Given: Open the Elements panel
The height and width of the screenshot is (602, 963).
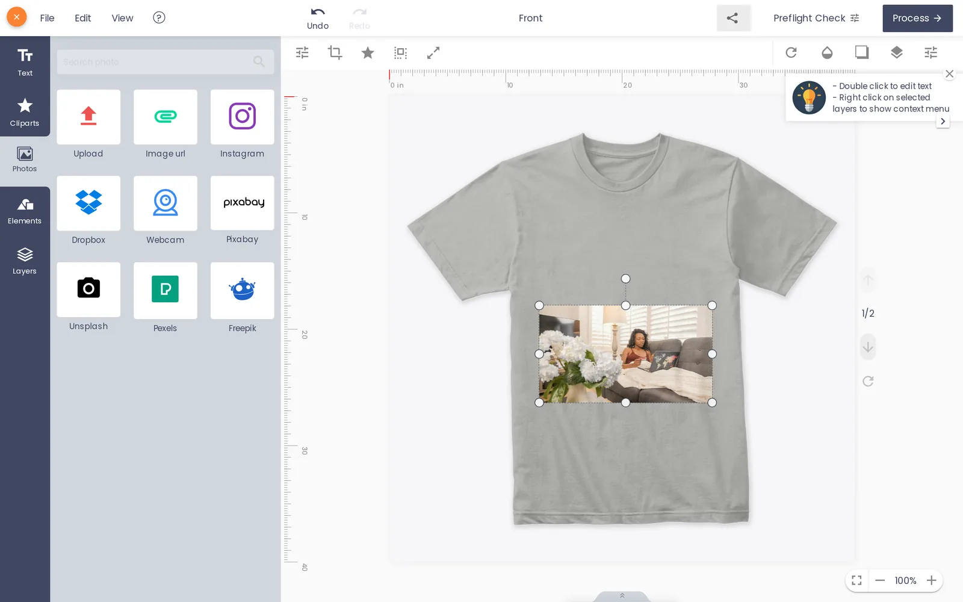Looking at the screenshot, I should (25, 211).
